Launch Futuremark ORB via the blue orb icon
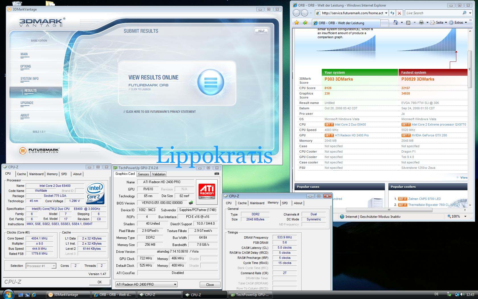 pos(211,82)
